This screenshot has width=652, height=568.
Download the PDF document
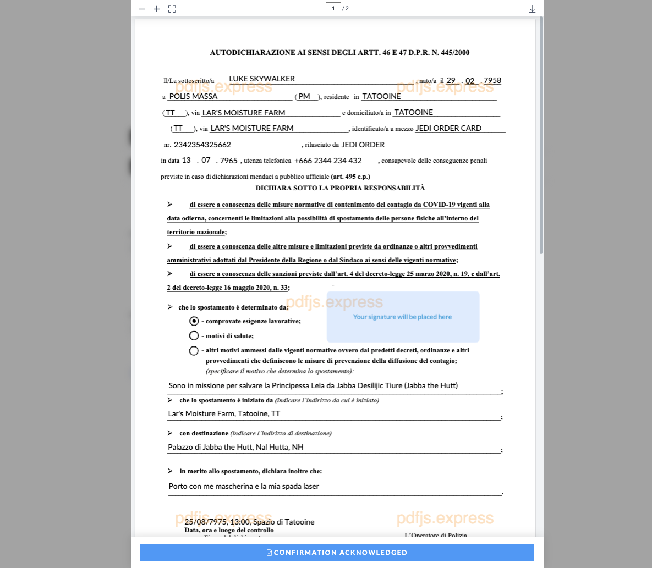532,9
